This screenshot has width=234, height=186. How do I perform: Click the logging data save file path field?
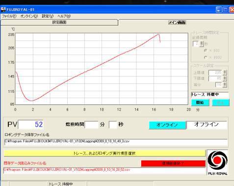(116, 143)
